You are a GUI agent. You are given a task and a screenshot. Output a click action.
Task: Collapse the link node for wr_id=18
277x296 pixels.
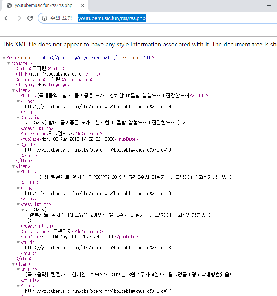tap(18, 188)
